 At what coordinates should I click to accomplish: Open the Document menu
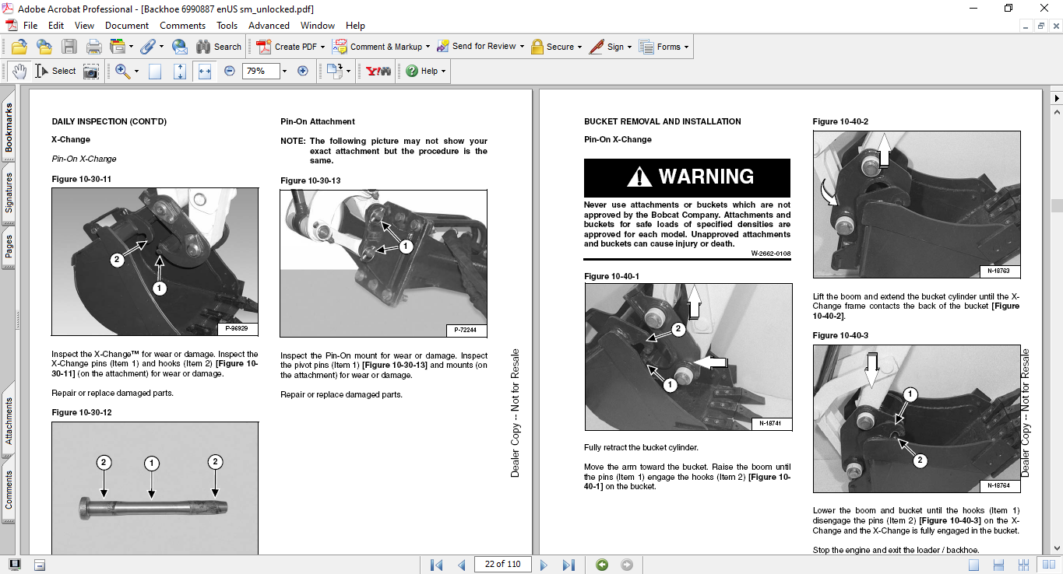pos(127,26)
